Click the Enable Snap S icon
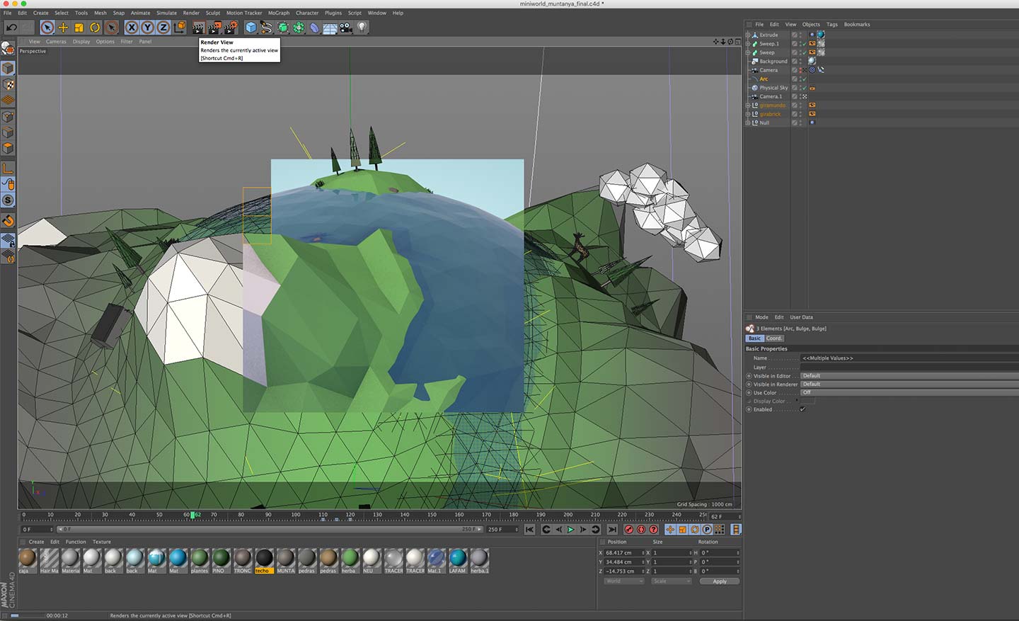Viewport: 1019px width, 621px height. click(x=8, y=200)
